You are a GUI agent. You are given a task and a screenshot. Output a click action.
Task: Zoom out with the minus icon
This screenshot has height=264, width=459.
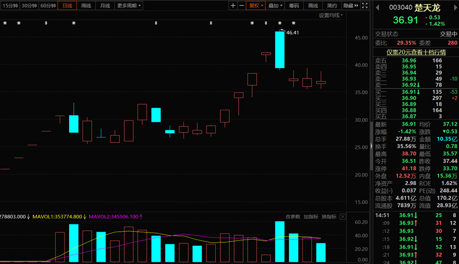(241, 6)
